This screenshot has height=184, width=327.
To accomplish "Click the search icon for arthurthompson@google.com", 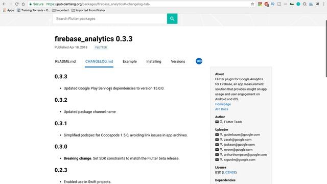I will 221,154.
